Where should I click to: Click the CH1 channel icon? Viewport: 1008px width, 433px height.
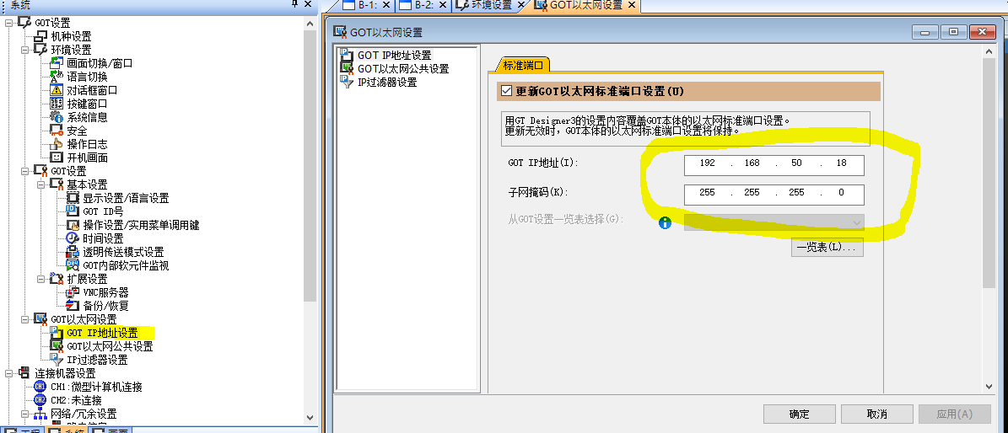click(40, 387)
